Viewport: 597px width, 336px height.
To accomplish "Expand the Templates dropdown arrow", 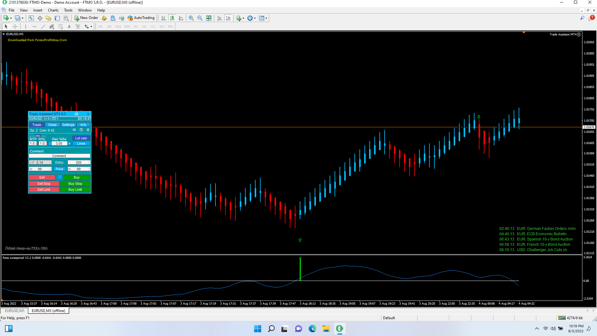I will 266,18.
